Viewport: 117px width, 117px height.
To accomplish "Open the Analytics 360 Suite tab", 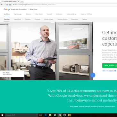I will point(87,14).
